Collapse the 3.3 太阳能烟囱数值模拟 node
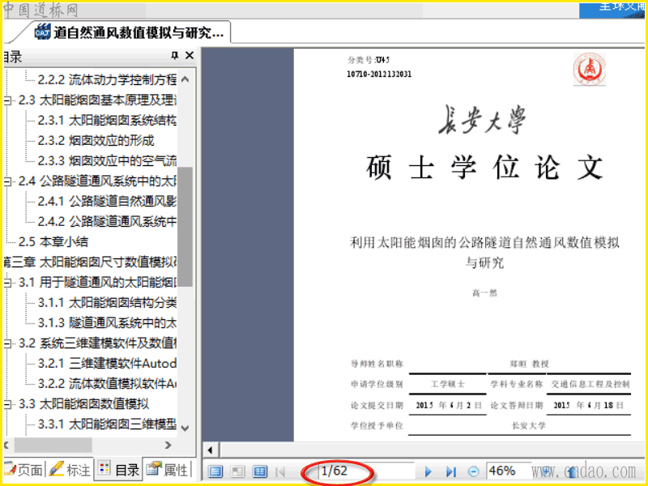Viewport: 648px width, 486px height. point(7,403)
